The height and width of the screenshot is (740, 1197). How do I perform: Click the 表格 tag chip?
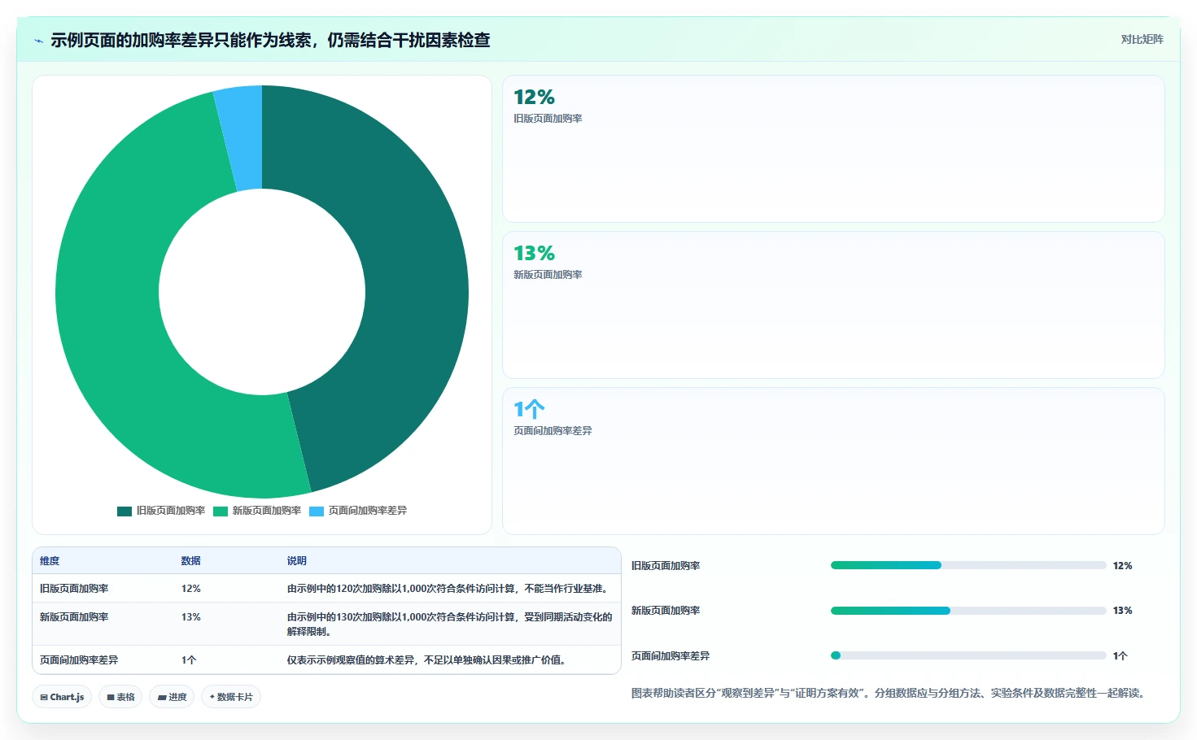[x=120, y=697]
